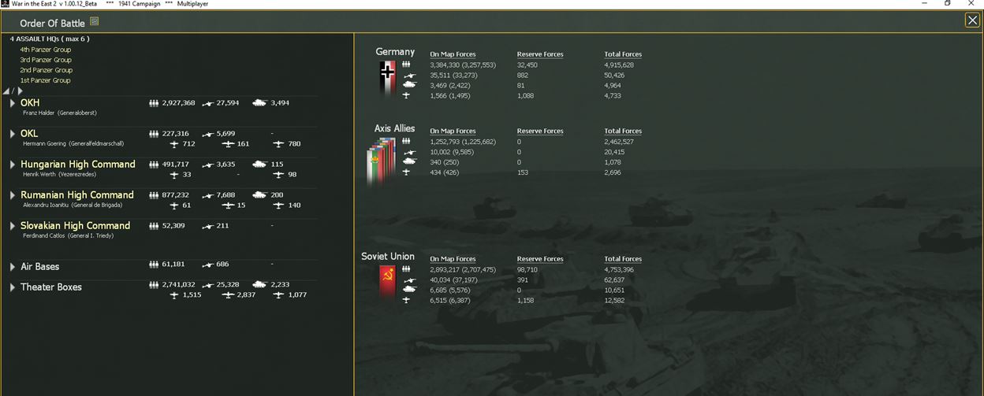The width and height of the screenshot is (984, 396).
Task: Expand Slovakian High Command tree arrow
Action: (13, 226)
